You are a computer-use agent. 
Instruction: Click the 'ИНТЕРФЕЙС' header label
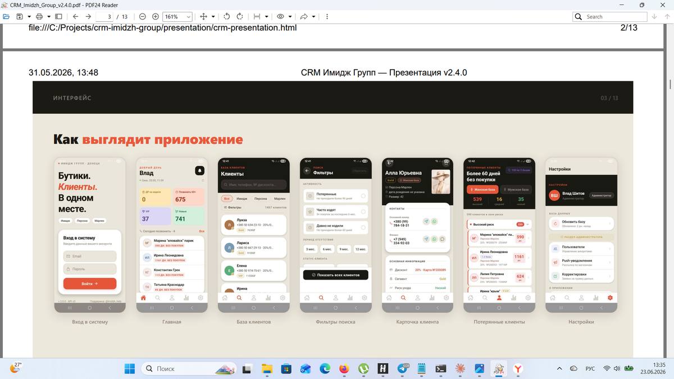(72, 98)
